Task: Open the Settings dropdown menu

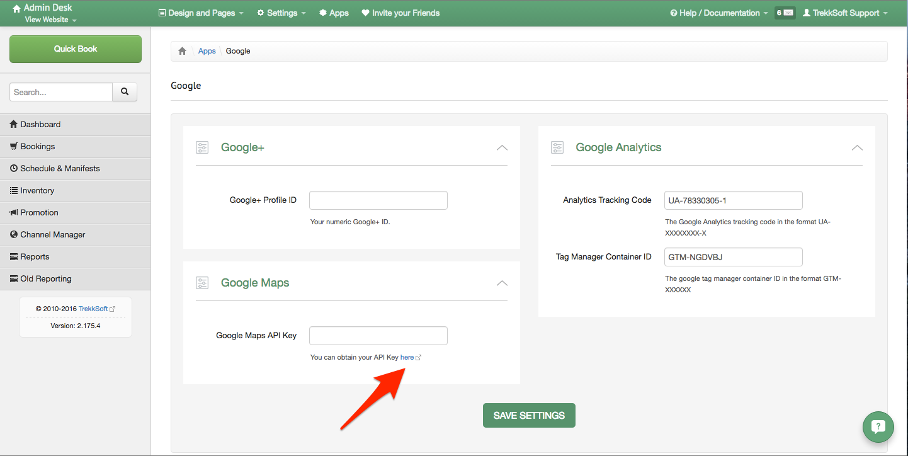Action: (x=281, y=13)
